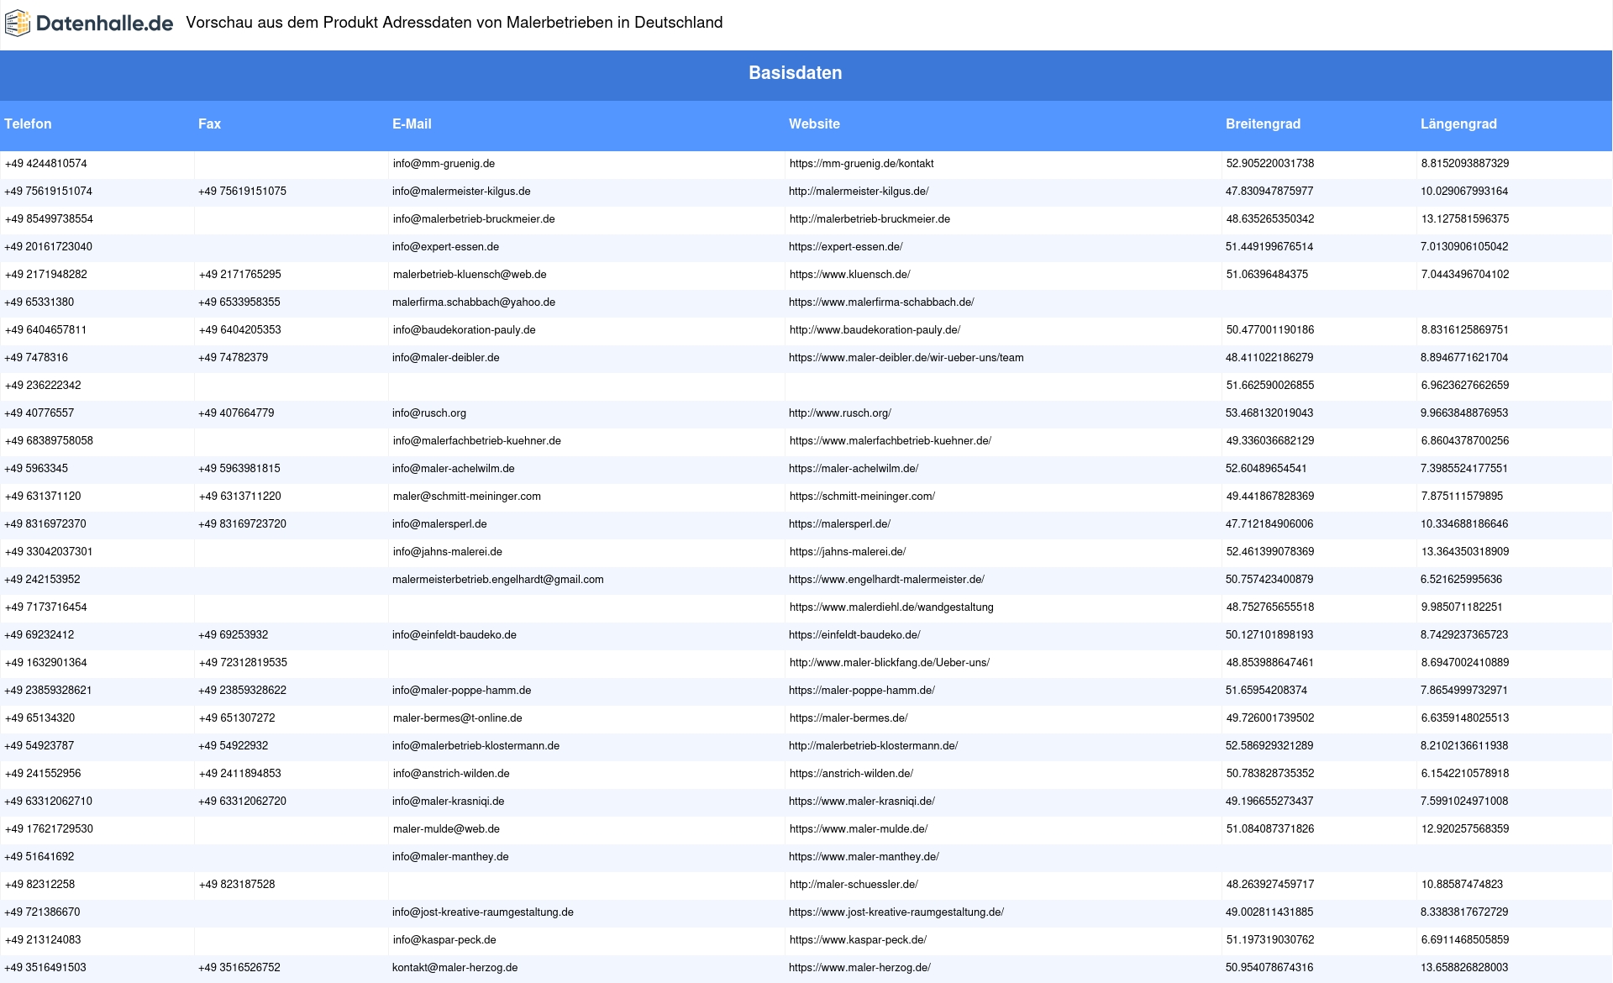The width and height of the screenshot is (1613, 983).
Task: Select fax number +49 3516526752
Action: tap(239, 968)
